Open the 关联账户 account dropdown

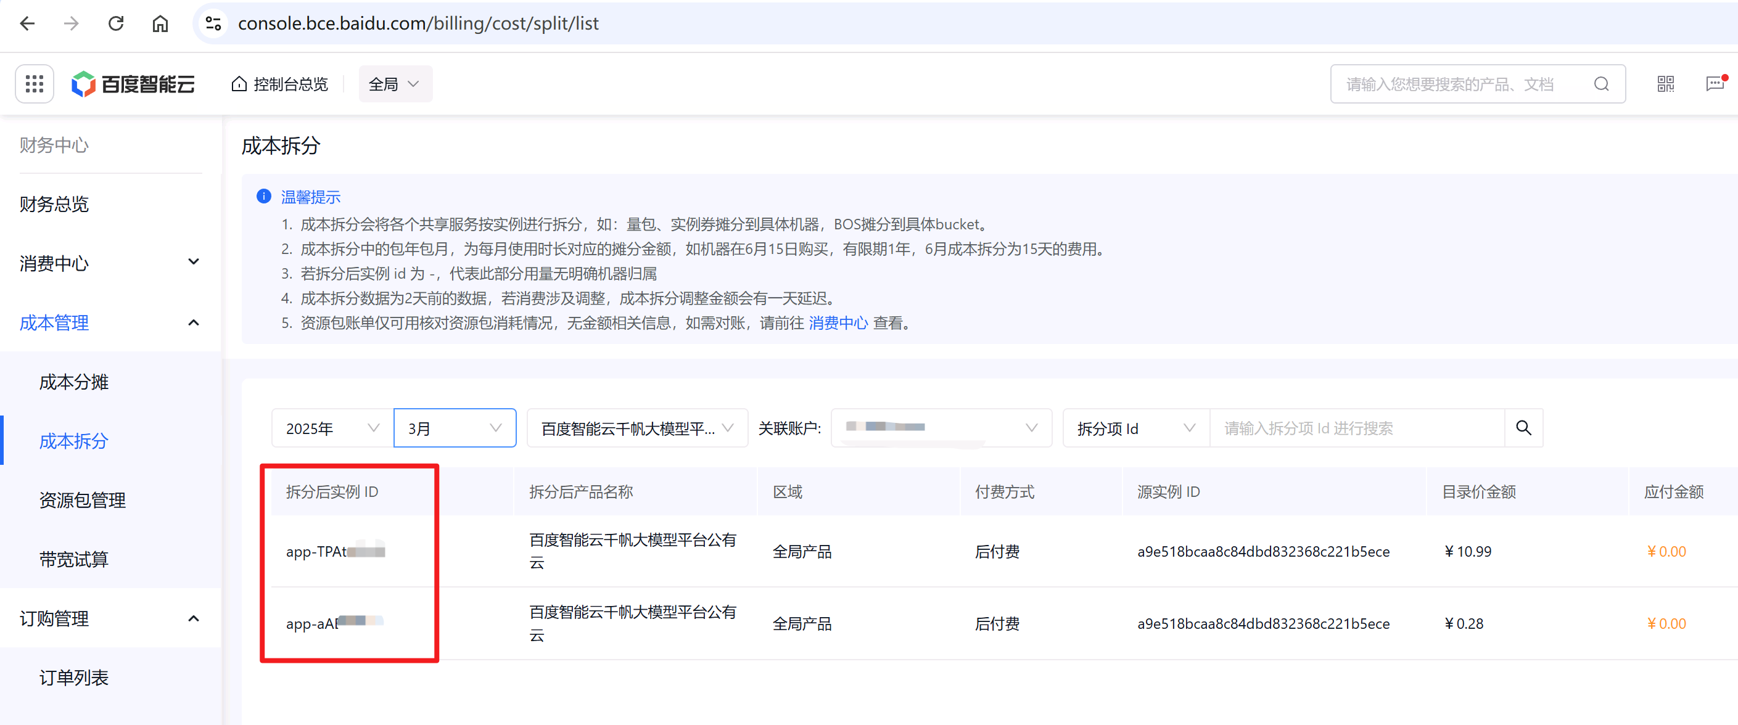(941, 428)
